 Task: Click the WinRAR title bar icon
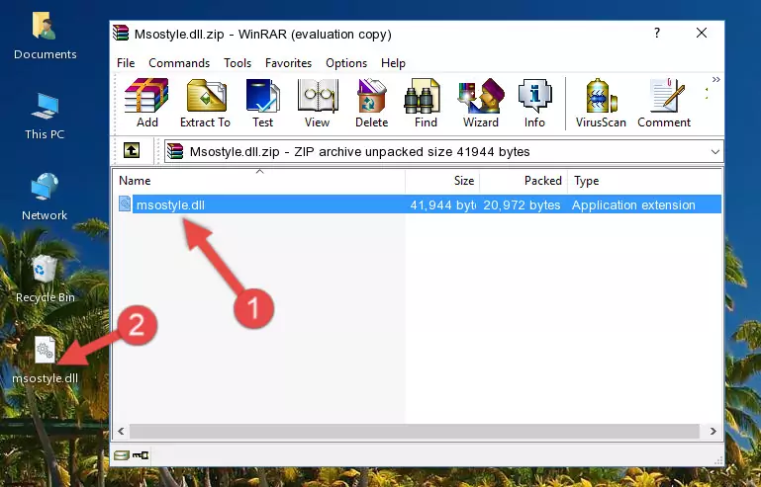pos(121,33)
